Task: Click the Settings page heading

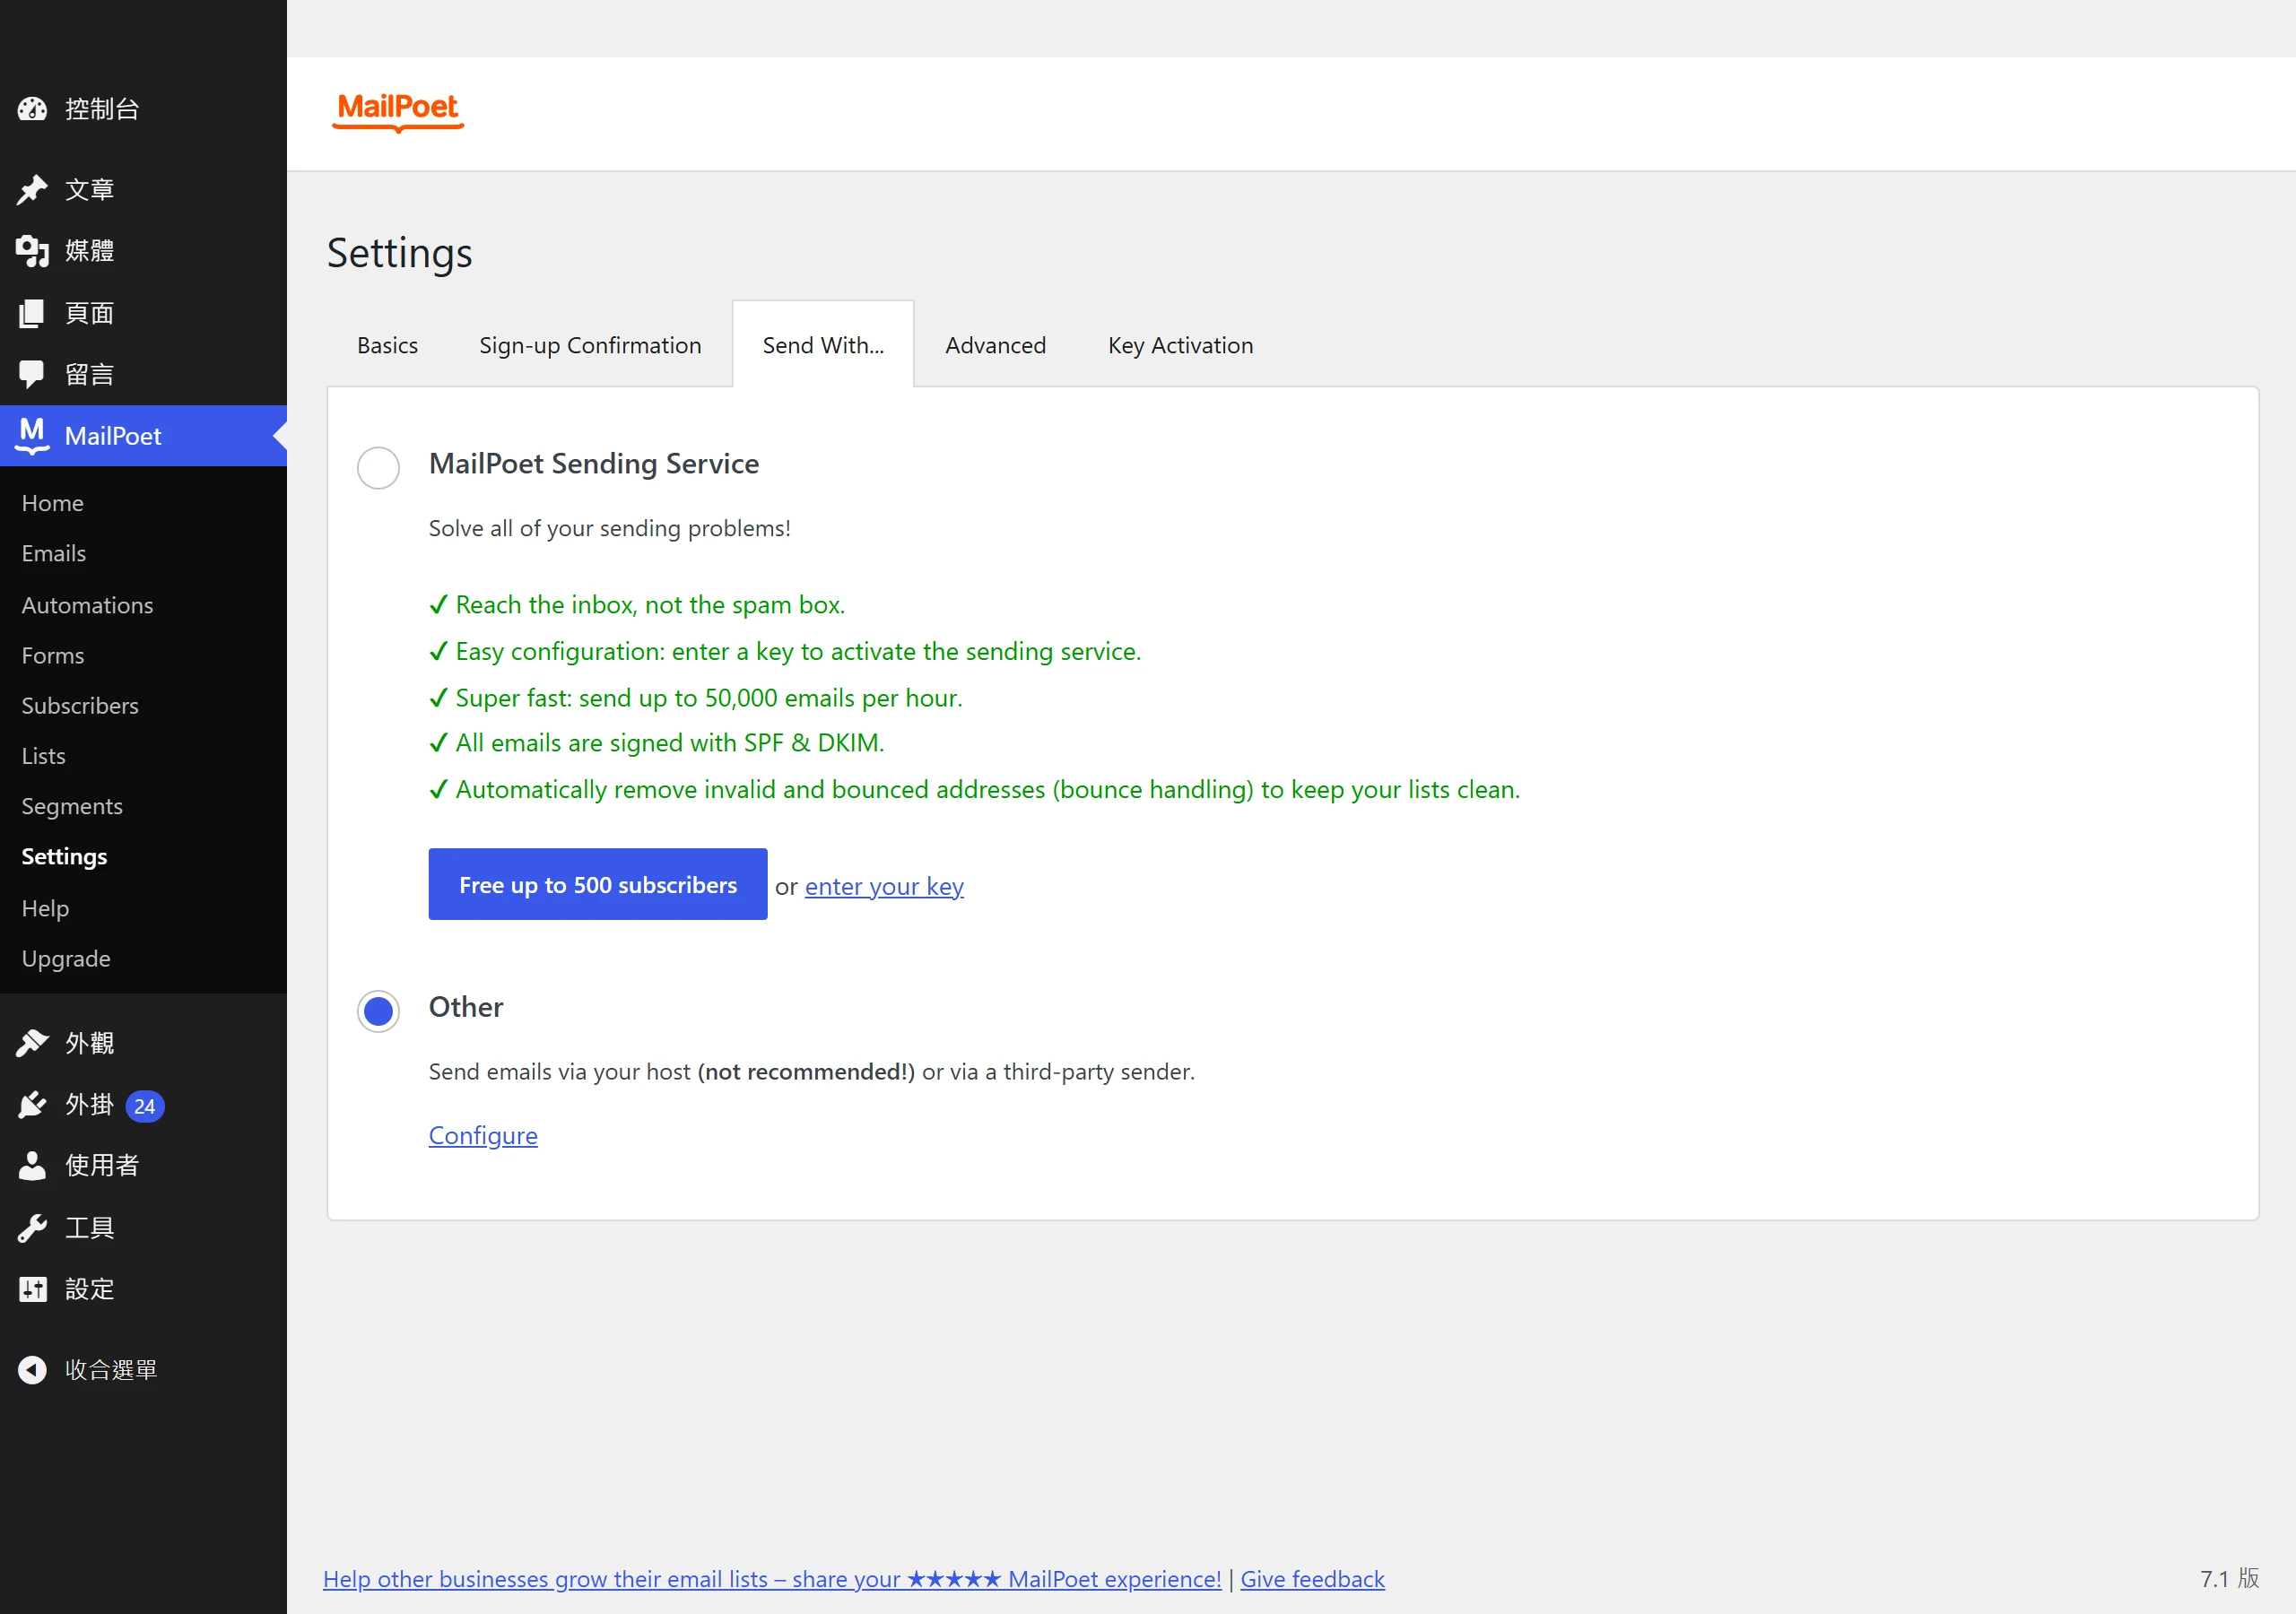Action: pos(400,253)
